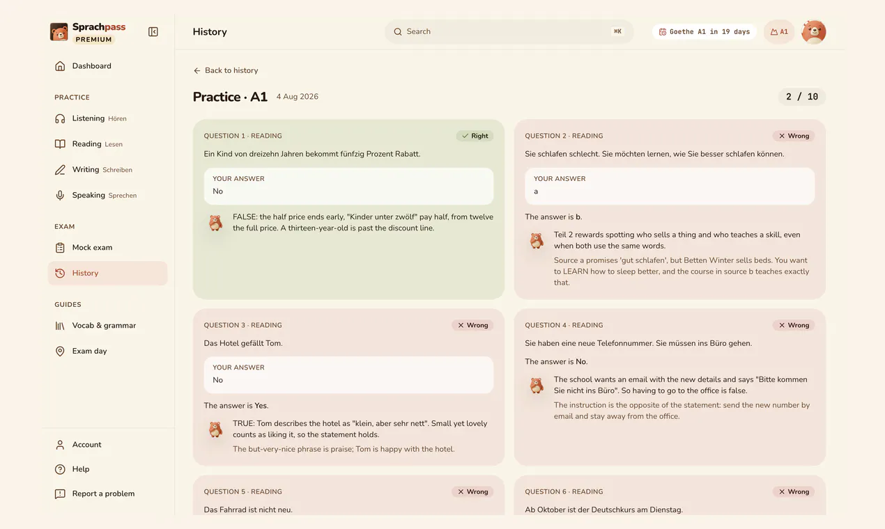885x529 pixels.
Task: Click the Wrong badge on Question 5
Action: (472, 492)
